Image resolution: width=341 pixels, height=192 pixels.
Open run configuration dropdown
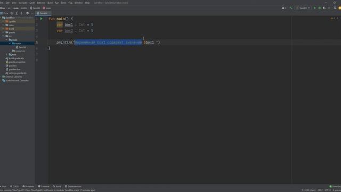[x=303, y=8]
